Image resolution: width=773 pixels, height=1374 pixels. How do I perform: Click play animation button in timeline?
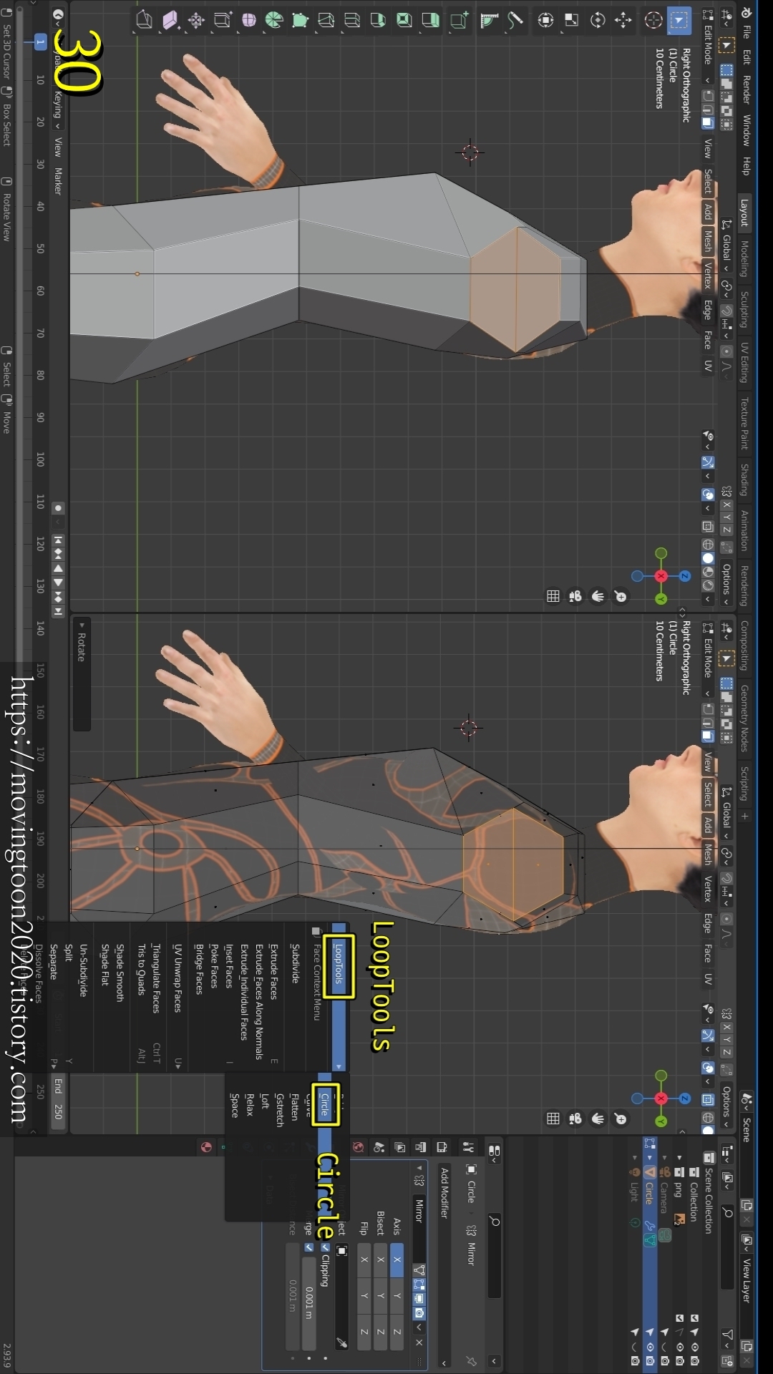pos(58,582)
